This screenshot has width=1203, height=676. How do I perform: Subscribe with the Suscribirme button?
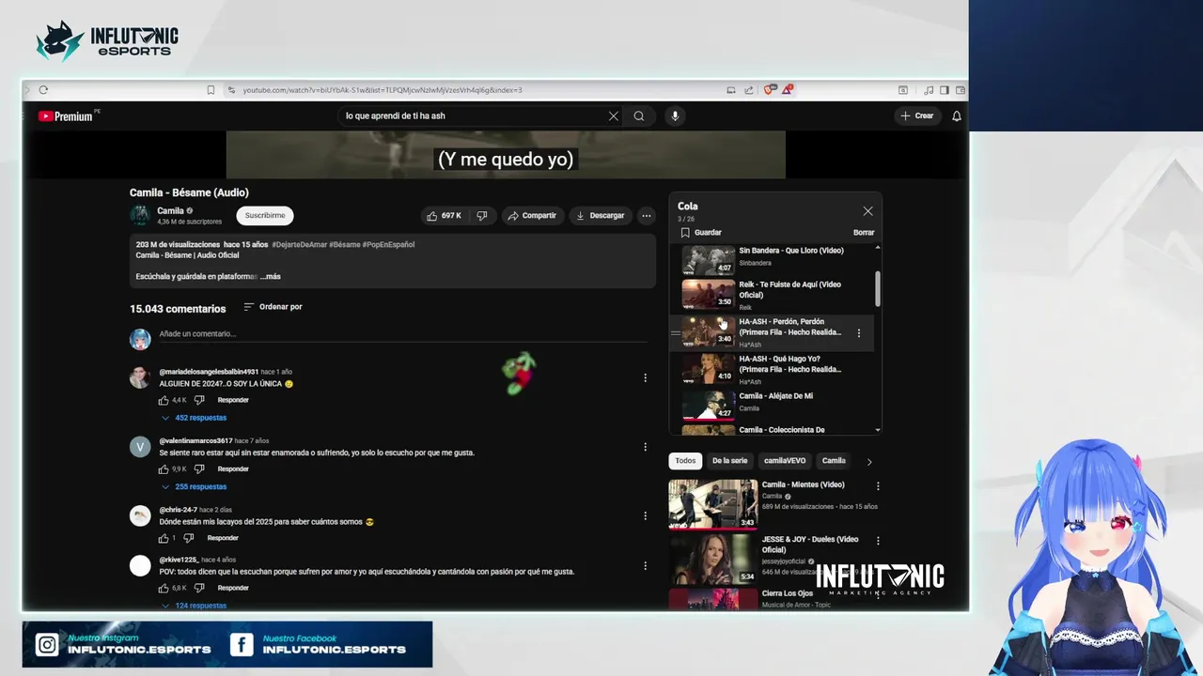coord(265,216)
